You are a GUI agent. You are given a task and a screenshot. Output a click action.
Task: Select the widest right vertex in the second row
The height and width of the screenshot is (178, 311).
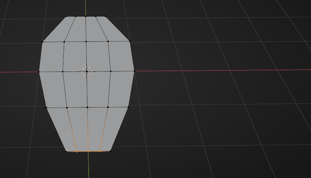pyautogui.click(x=130, y=41)
